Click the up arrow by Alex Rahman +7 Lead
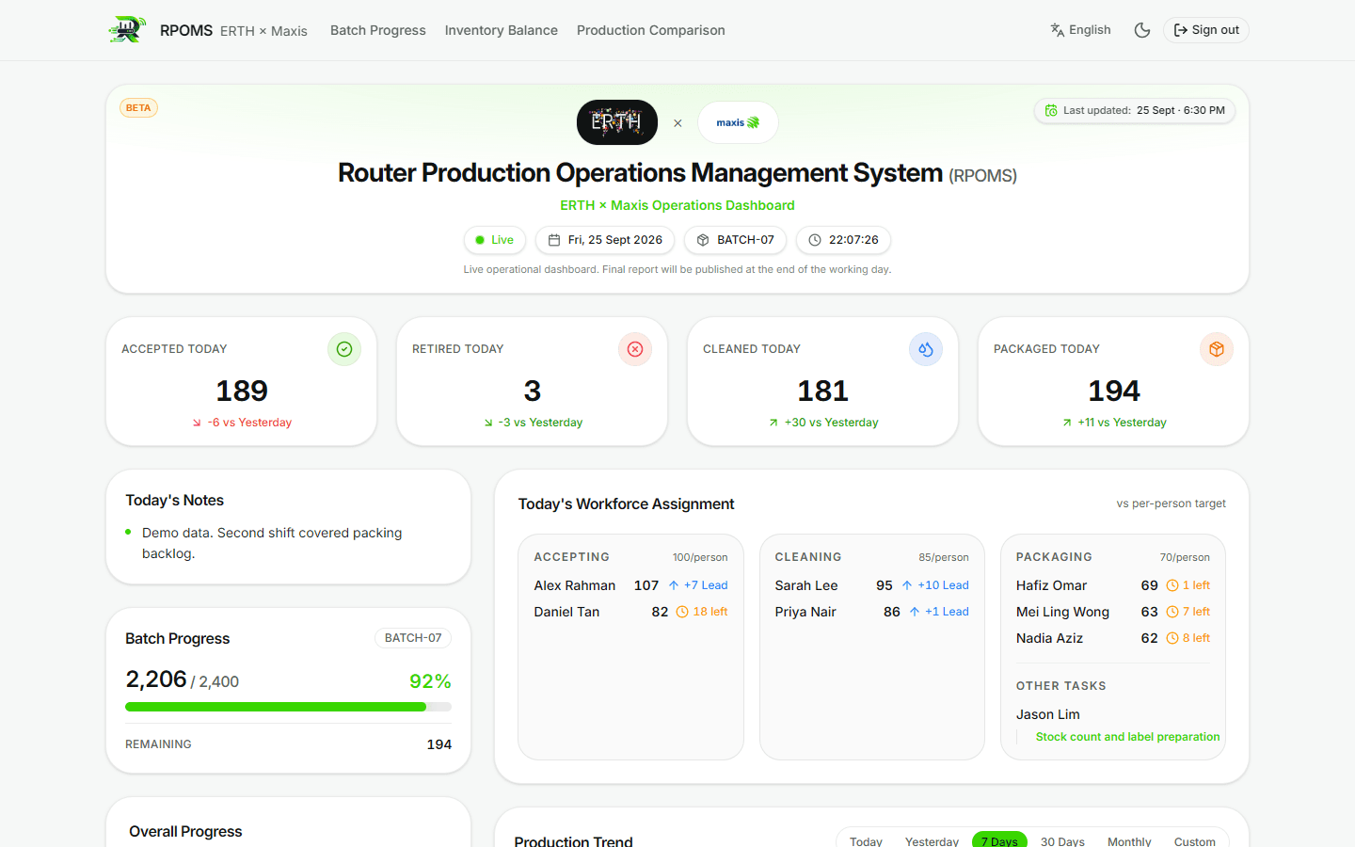Screen dimensions: 1355x847 674,585
